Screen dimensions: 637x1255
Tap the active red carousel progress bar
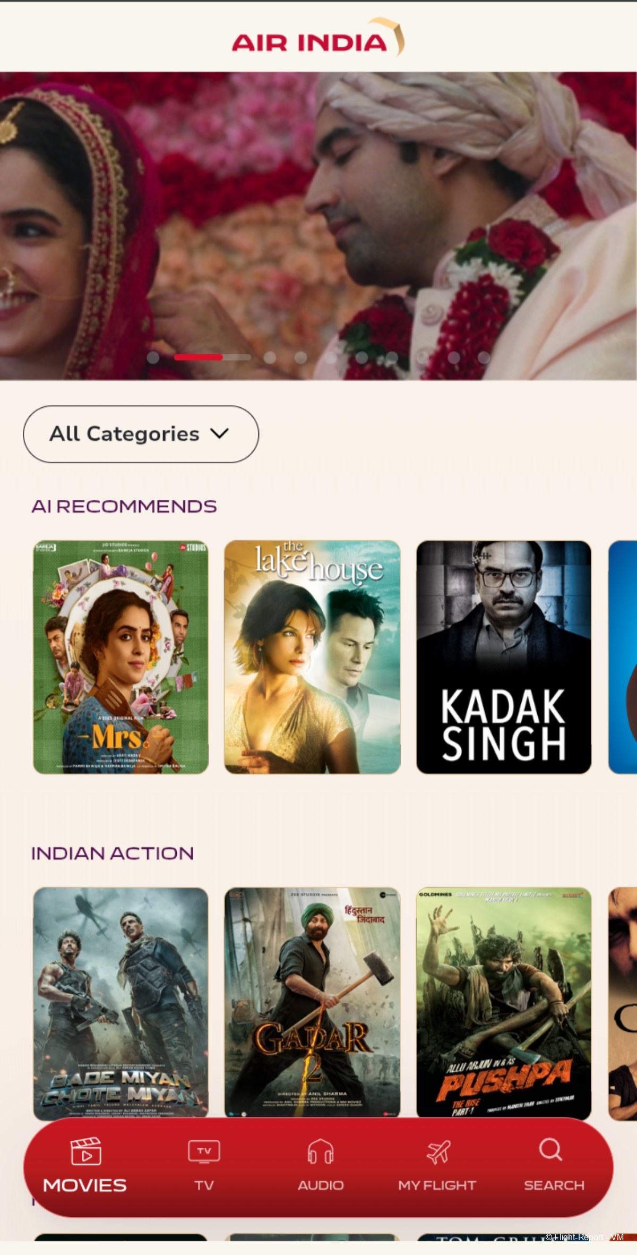(198, 357)
